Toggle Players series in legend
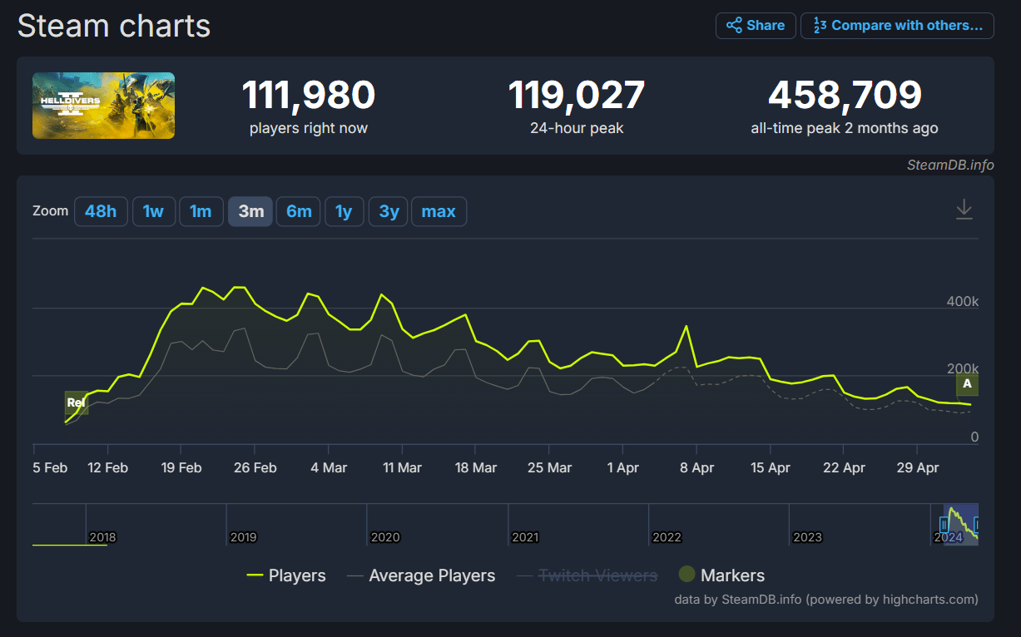The height and width of the screenshot is (637, 1021). pos(287,575)
